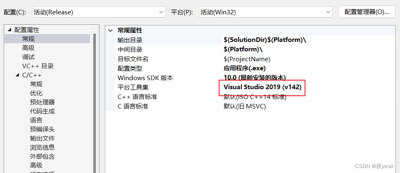Collapse the C/C++ tree node

(x=17, y=75)
